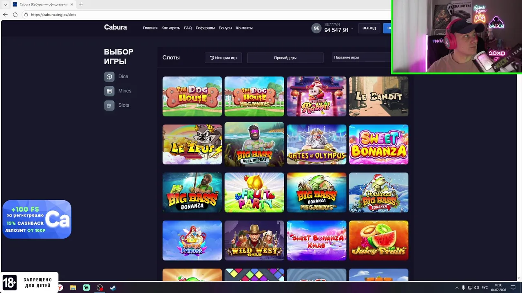
Task: Click the История игр button
Action: coord(223,58)
